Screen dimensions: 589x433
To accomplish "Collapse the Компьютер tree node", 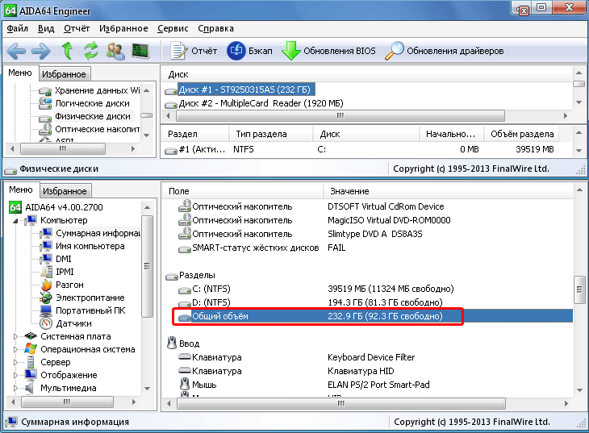I will click(x=15, y=221).
